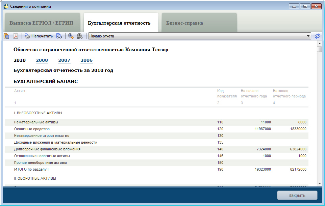Click code 145 in the table
The image size is (325, 206).
click(x=220, y=156)
